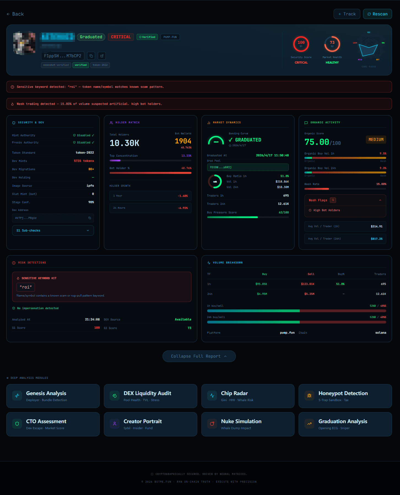This screenshot has height=495, width=400.
Task: Click the DEX Liquidity Audit droplet icon
Action: (x=115, y=396)
